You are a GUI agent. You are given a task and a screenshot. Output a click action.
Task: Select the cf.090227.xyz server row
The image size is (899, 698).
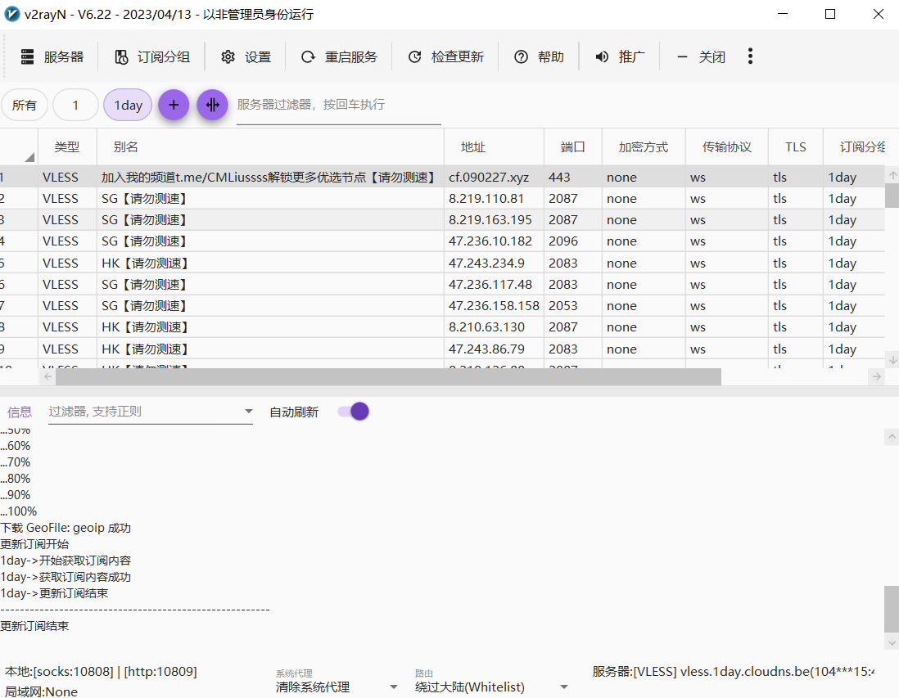point(442,177)
